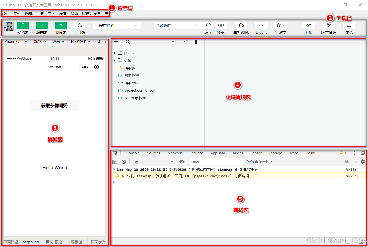Open the top context dropdown

(153, 162)
